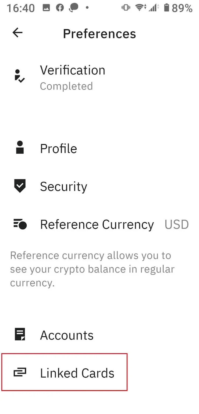Tap the Security shield icon
This screenshot has width=199, height=414.
(20, 186)
